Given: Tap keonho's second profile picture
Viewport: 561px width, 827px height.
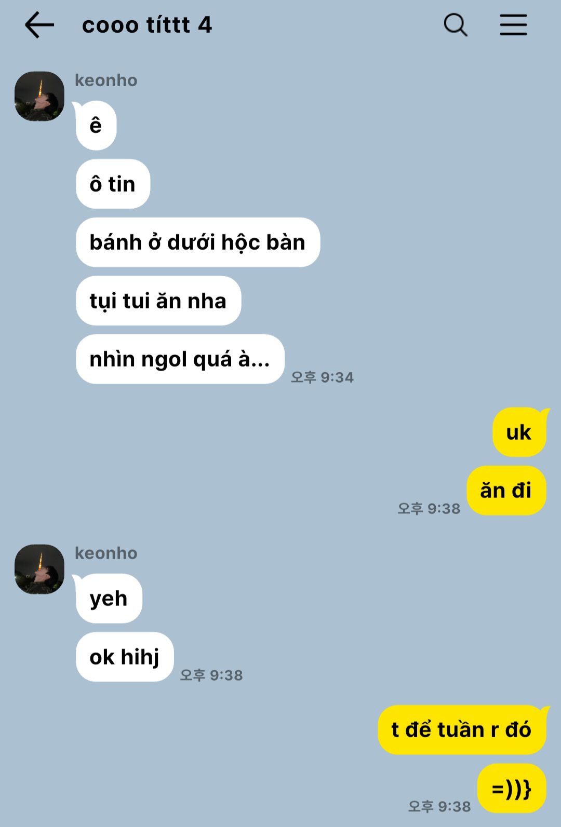Looking at the screenshot, I should tap(39, 569).
